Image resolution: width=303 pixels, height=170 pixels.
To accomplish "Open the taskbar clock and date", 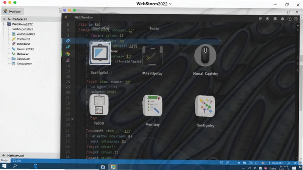I will point(284,167).
